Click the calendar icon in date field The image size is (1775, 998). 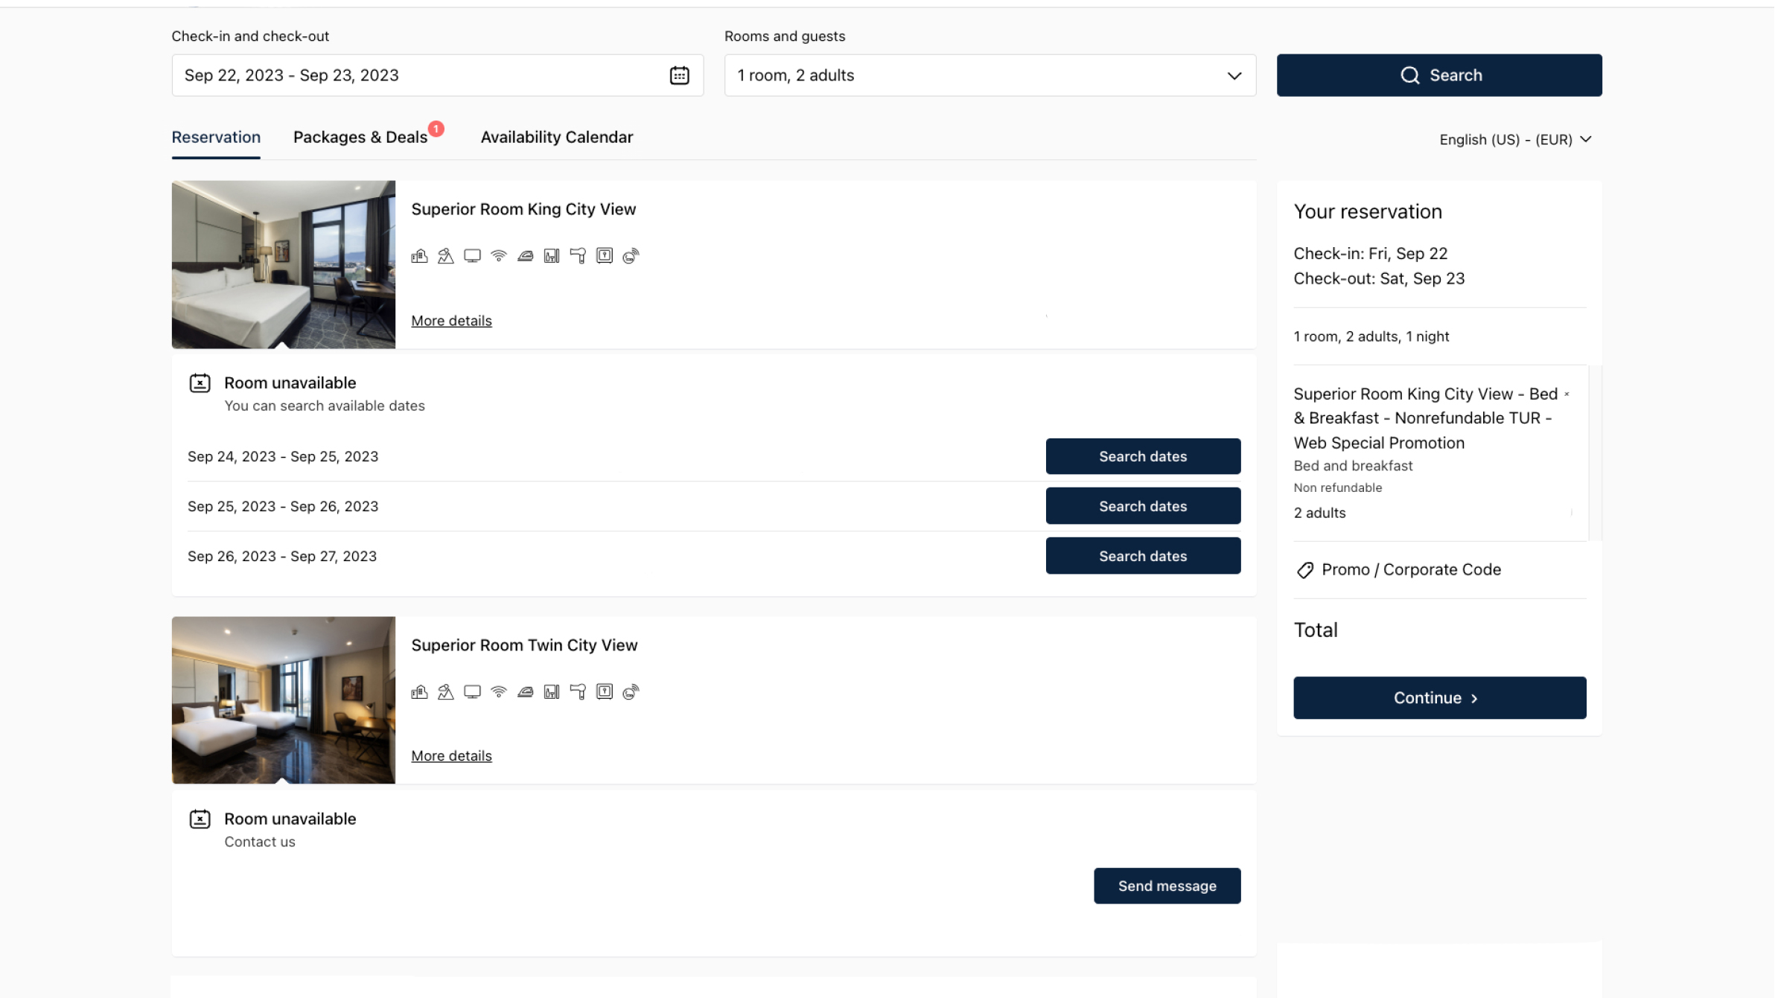pyautogui.click(x=679, y=75)
